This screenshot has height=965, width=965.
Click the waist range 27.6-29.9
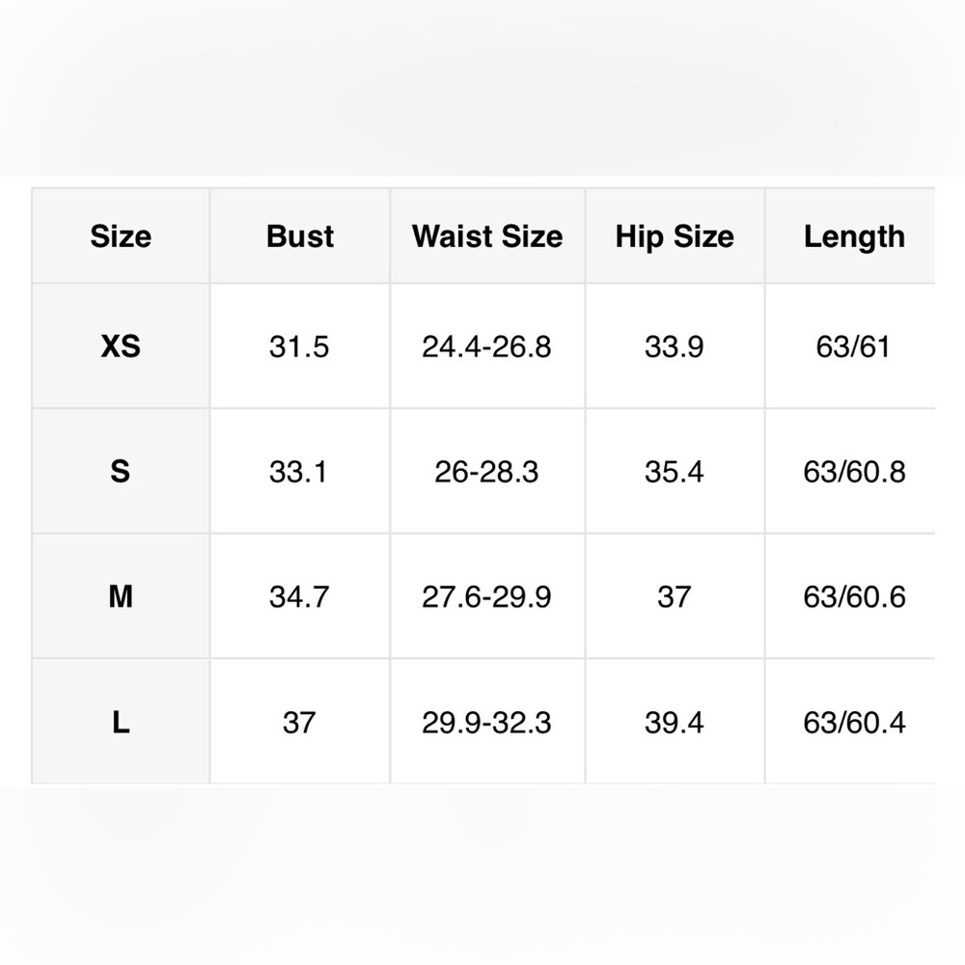point(486,597)
